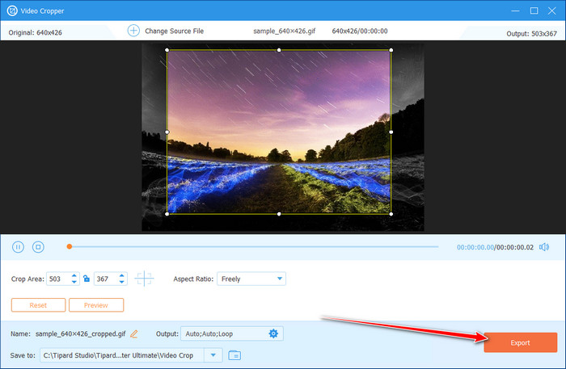Expand the Save to path dropdown
This screenshot has width=566, height=369.
(x=213, y=355)
